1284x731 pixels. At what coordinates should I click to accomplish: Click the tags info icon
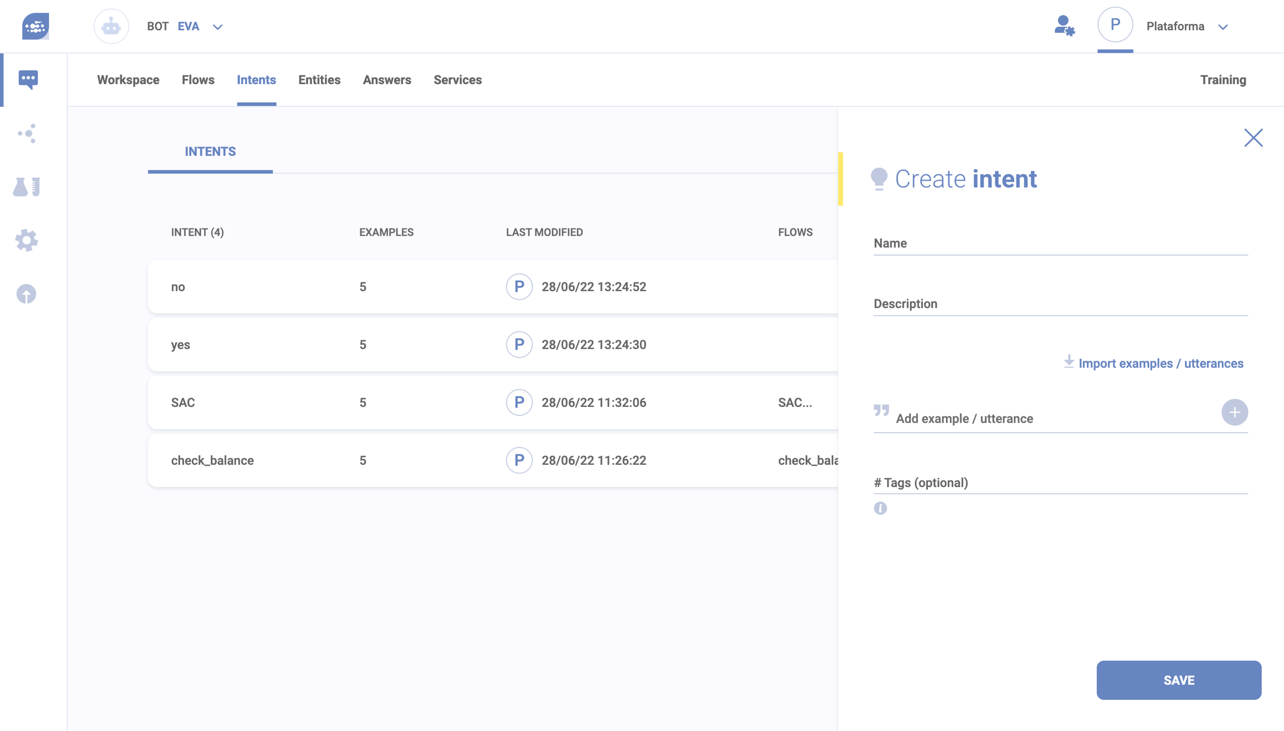[881, 508]
